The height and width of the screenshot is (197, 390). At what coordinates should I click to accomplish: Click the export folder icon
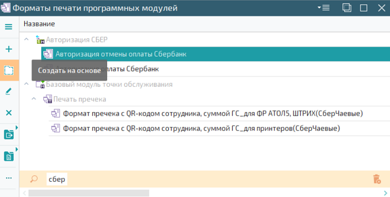click(8, 135)
